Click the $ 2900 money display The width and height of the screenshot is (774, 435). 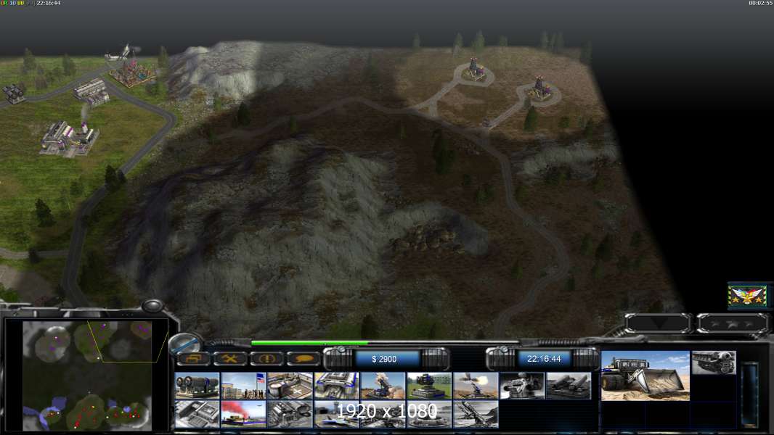[x=384, y=359]
